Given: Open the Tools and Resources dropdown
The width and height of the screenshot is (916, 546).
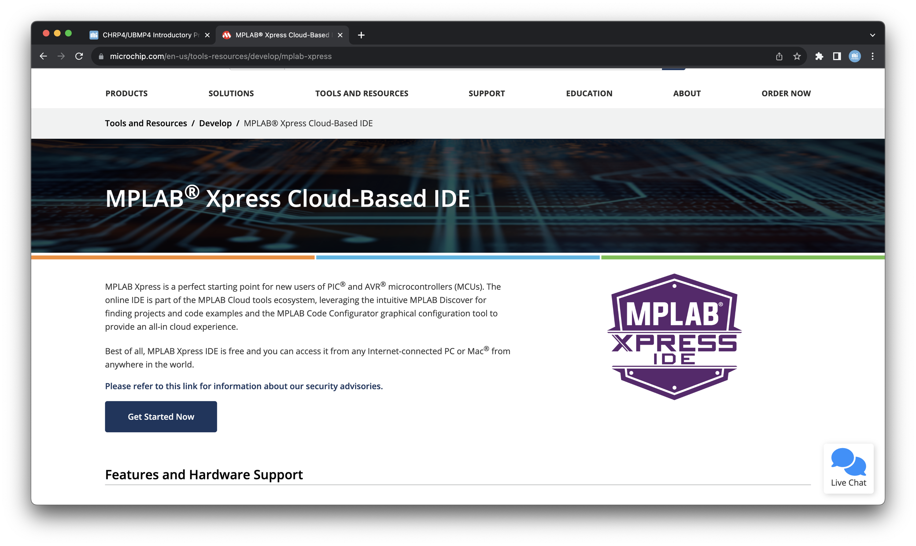Looking at the screenshot, I should [x=362, y=93].
